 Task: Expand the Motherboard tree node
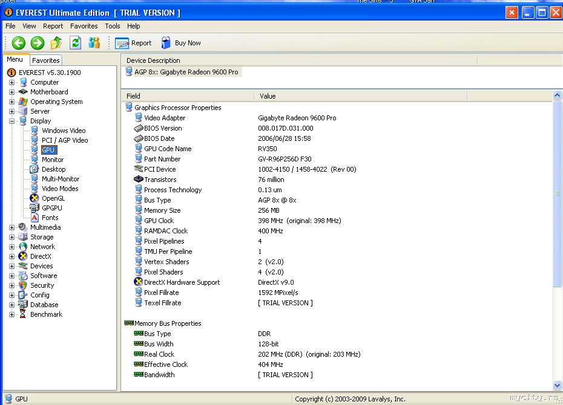(12, 92)
